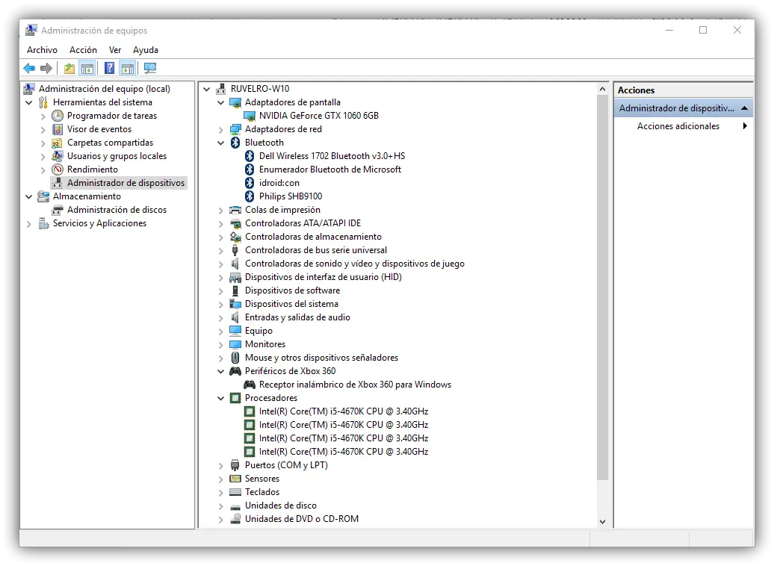The height and width of the screenshot is (566, 774).
Task: Click the Administración de discos icon
Action: pos(58,211)
